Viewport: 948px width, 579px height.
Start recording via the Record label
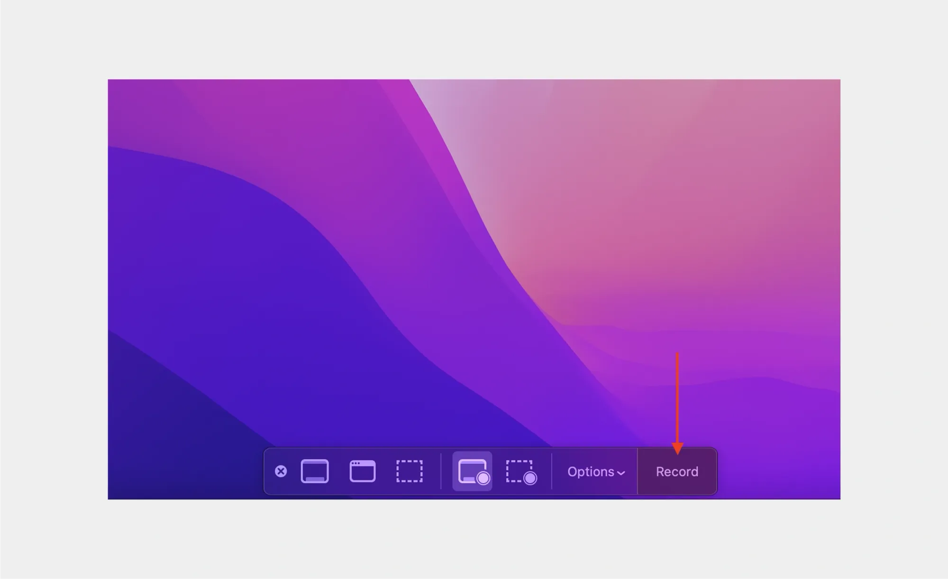pos(677,472)
